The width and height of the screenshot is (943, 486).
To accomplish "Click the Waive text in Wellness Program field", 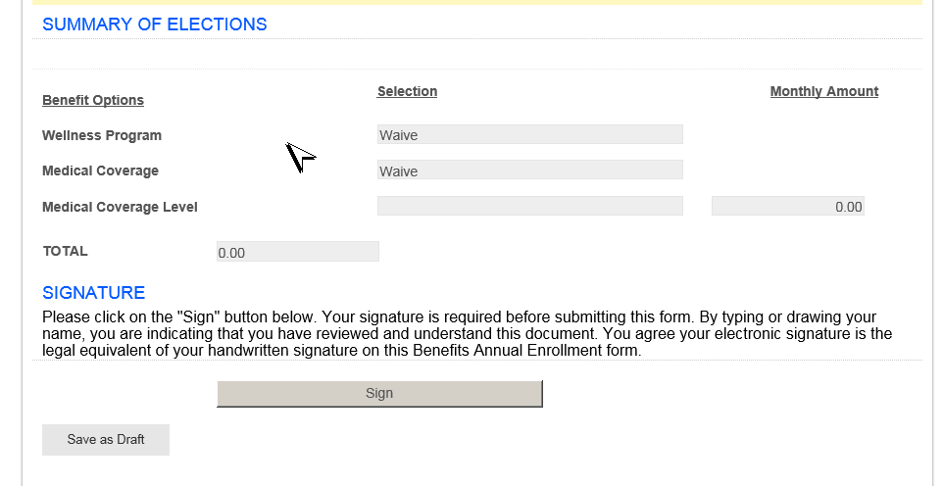I will click(x=398, y=135).
